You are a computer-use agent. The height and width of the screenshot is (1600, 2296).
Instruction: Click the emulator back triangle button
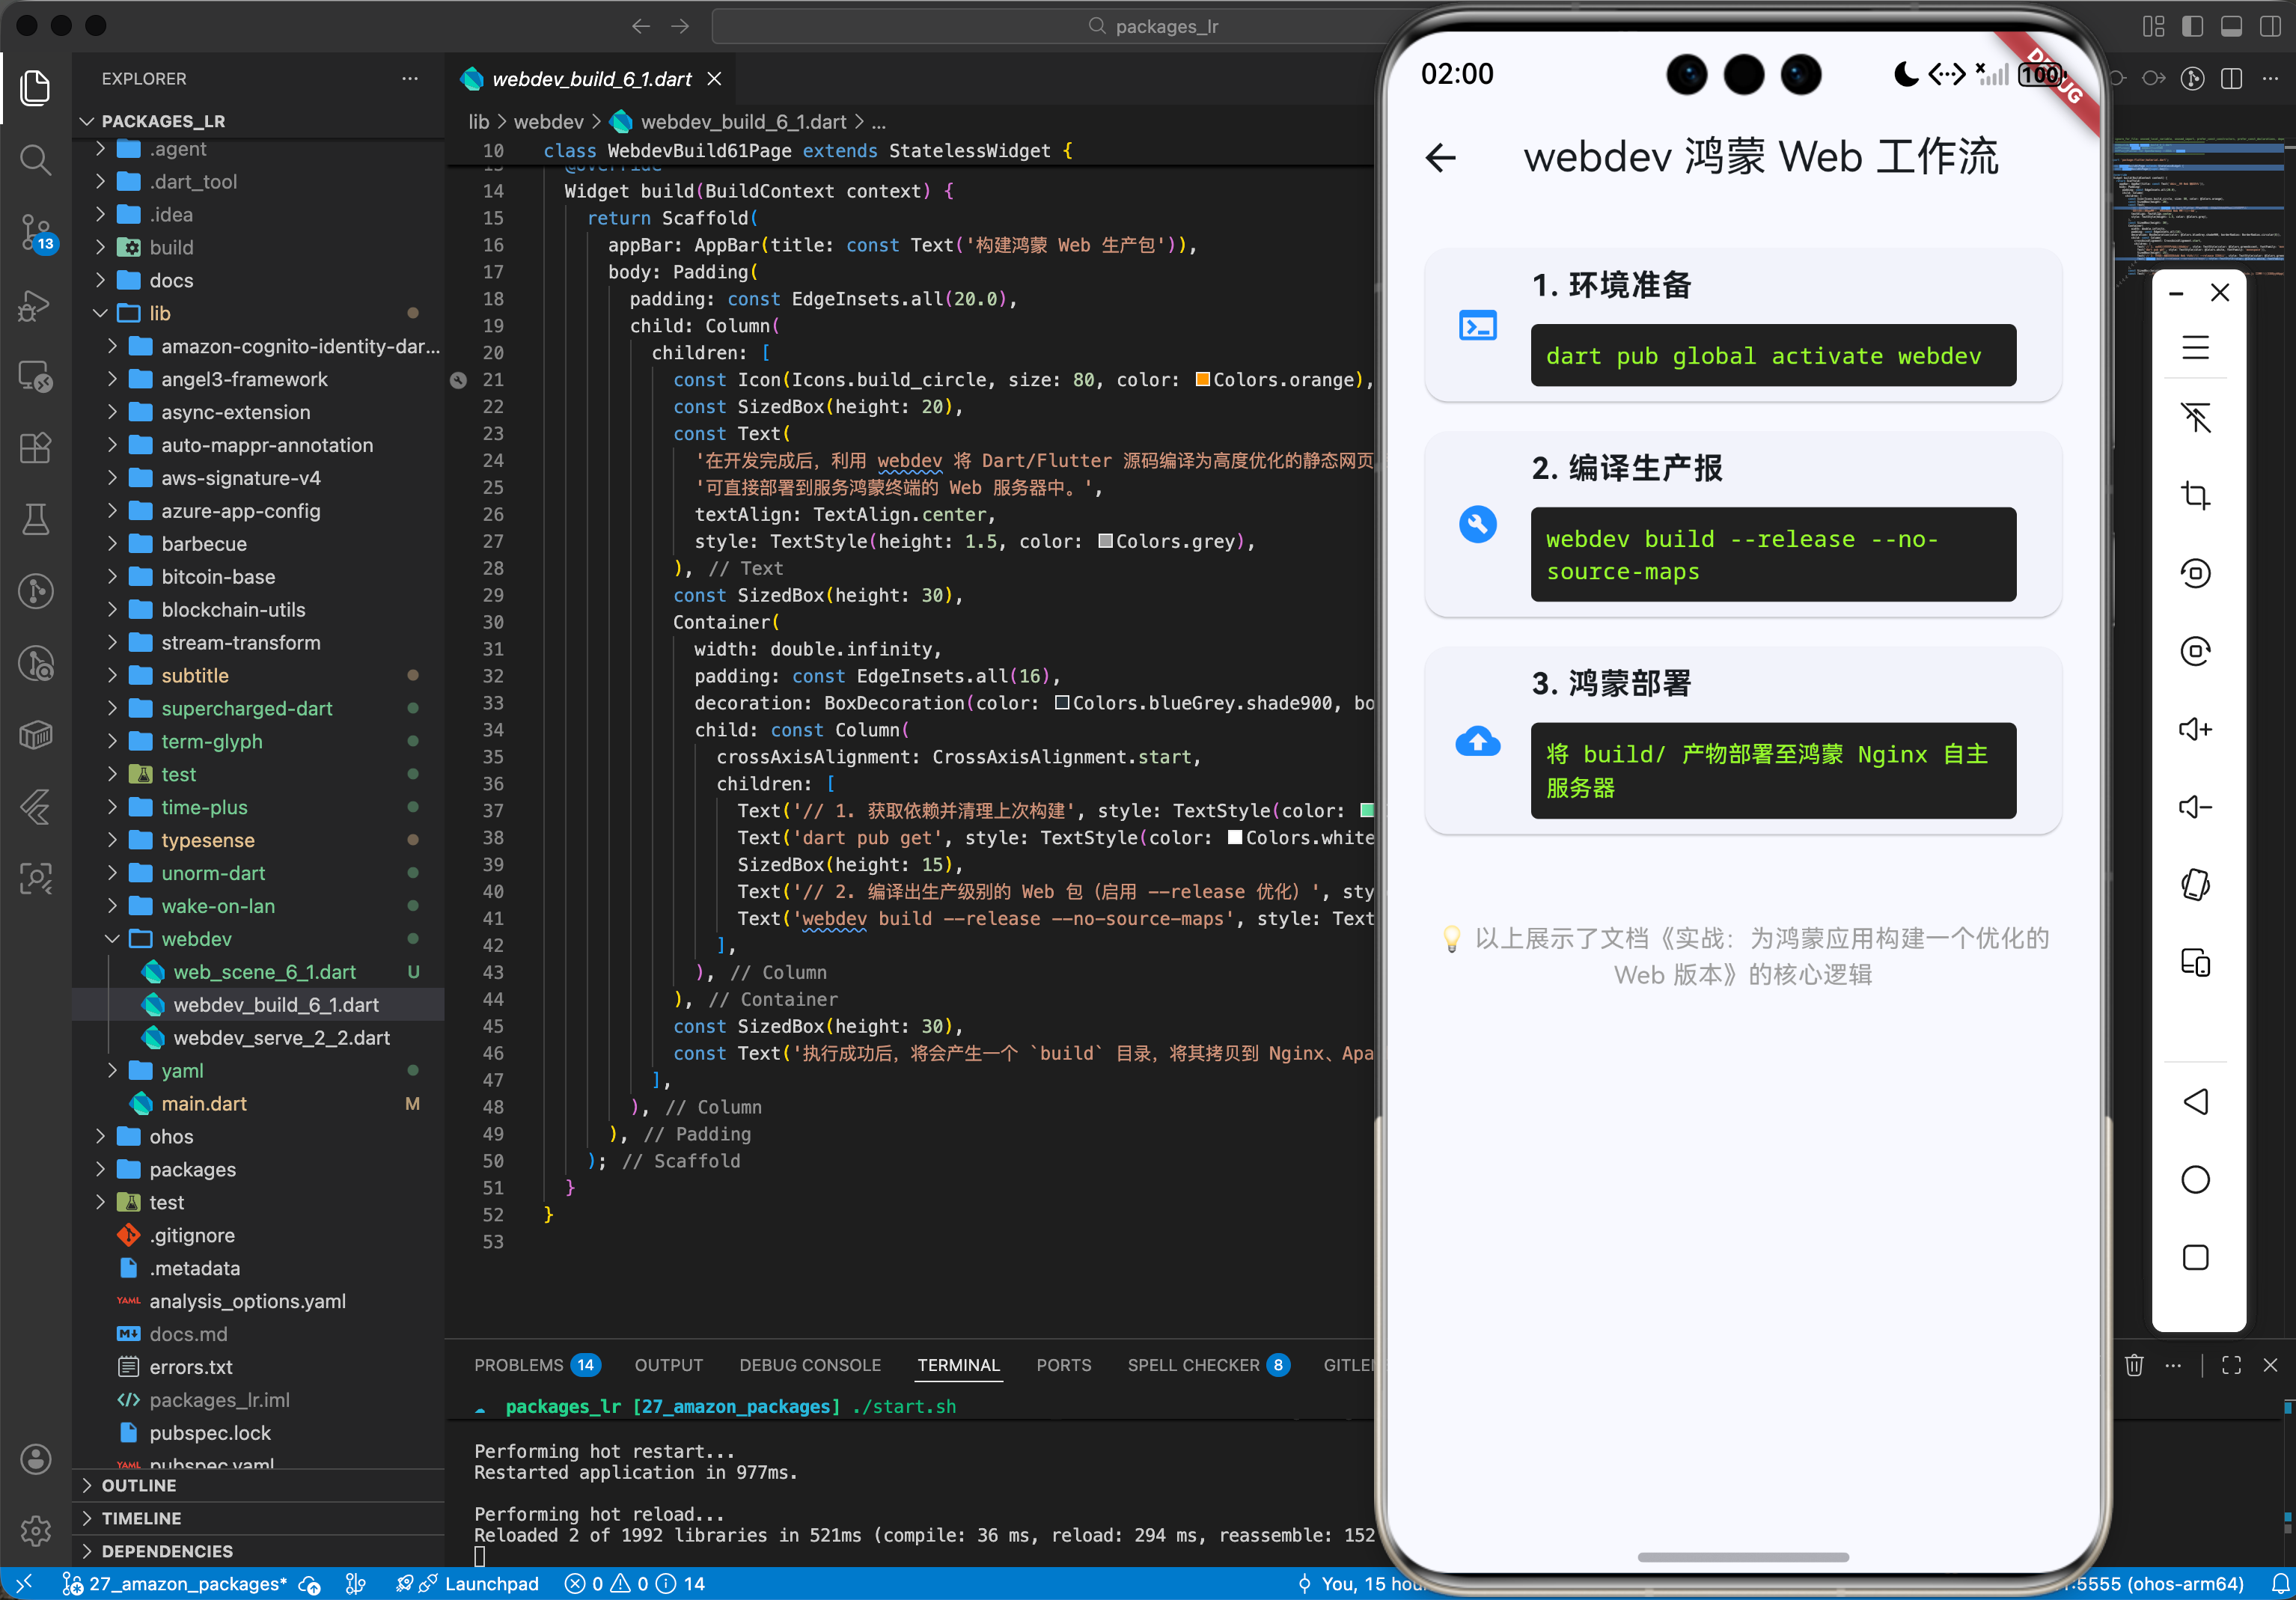pyautogui.click(x=2195, y=1102)
